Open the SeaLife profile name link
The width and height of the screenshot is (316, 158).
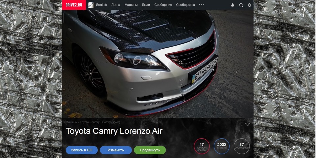102,5
